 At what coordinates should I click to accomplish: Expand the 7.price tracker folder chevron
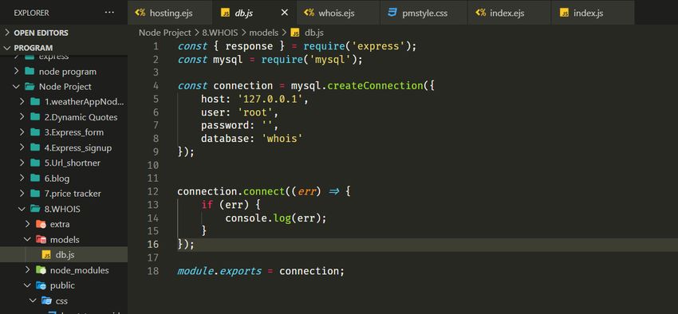click(22, 194)
